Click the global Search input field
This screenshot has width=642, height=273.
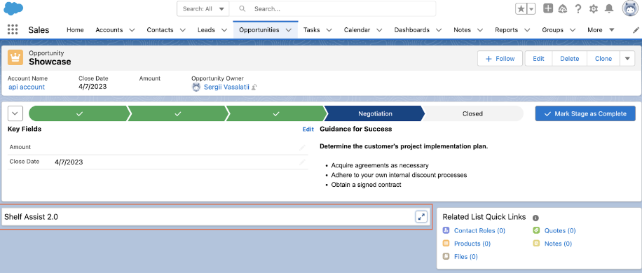coord(332,8)
